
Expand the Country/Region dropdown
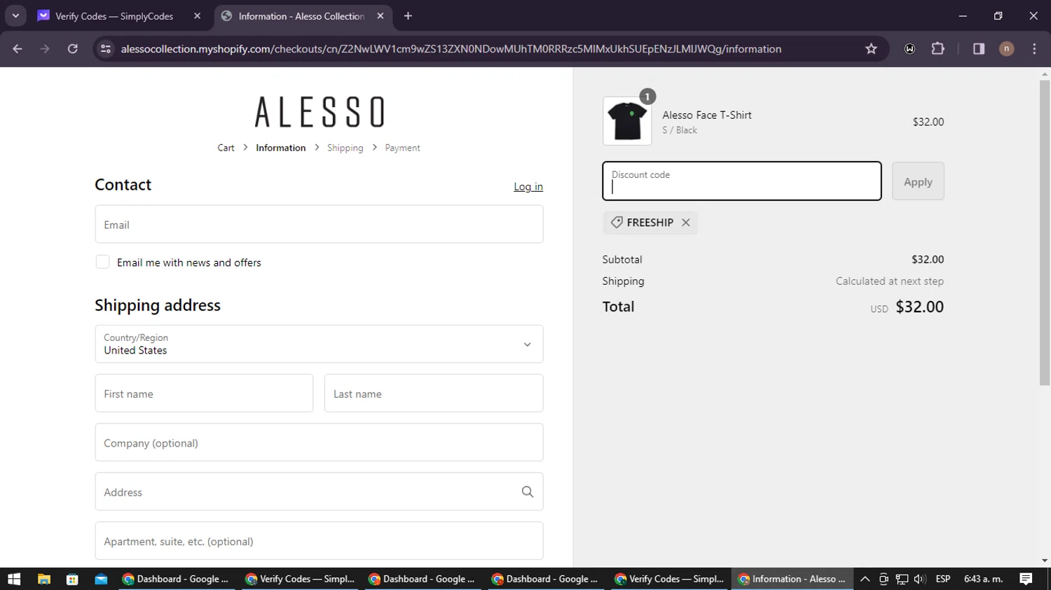319,344
